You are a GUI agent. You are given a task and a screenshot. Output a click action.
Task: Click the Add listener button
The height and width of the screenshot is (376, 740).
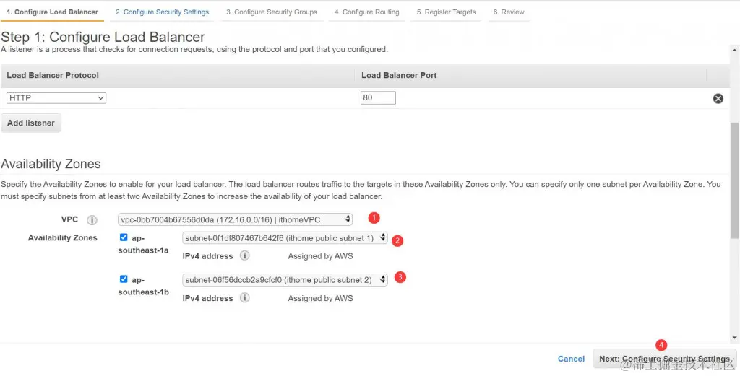pyautogui.click(x=30, y=123)
